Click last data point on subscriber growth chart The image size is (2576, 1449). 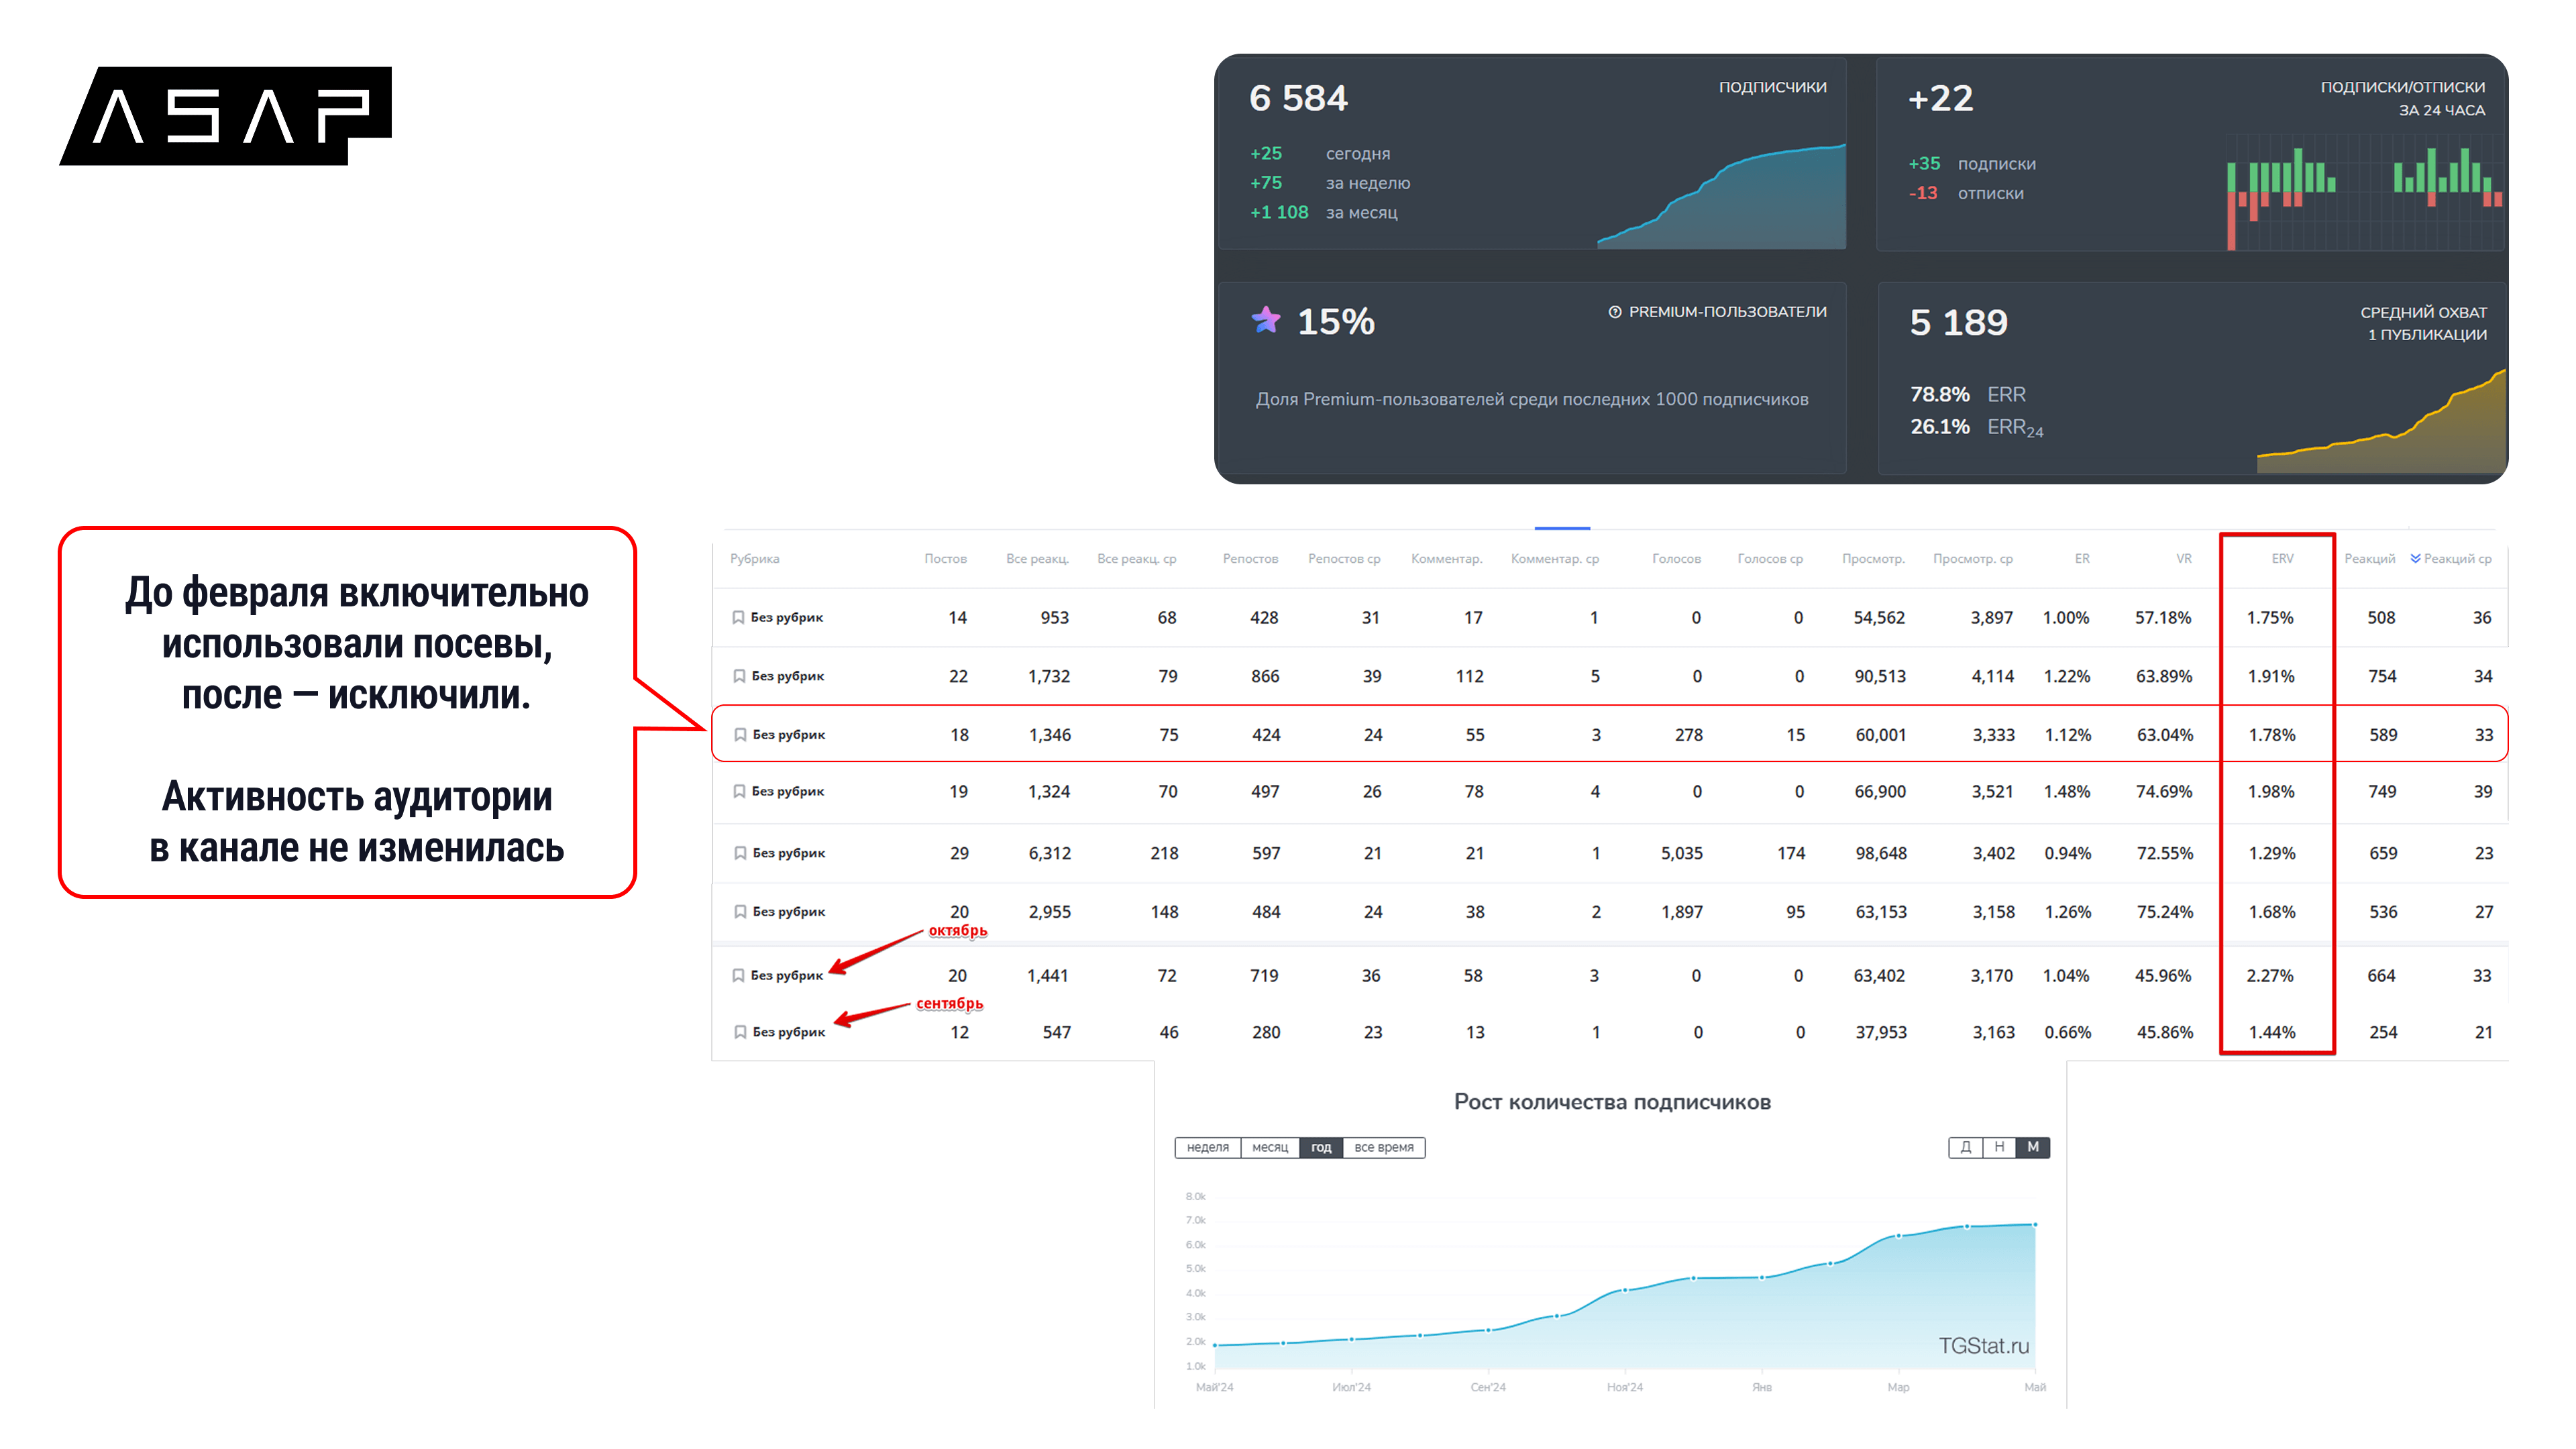[2035, 1225]
